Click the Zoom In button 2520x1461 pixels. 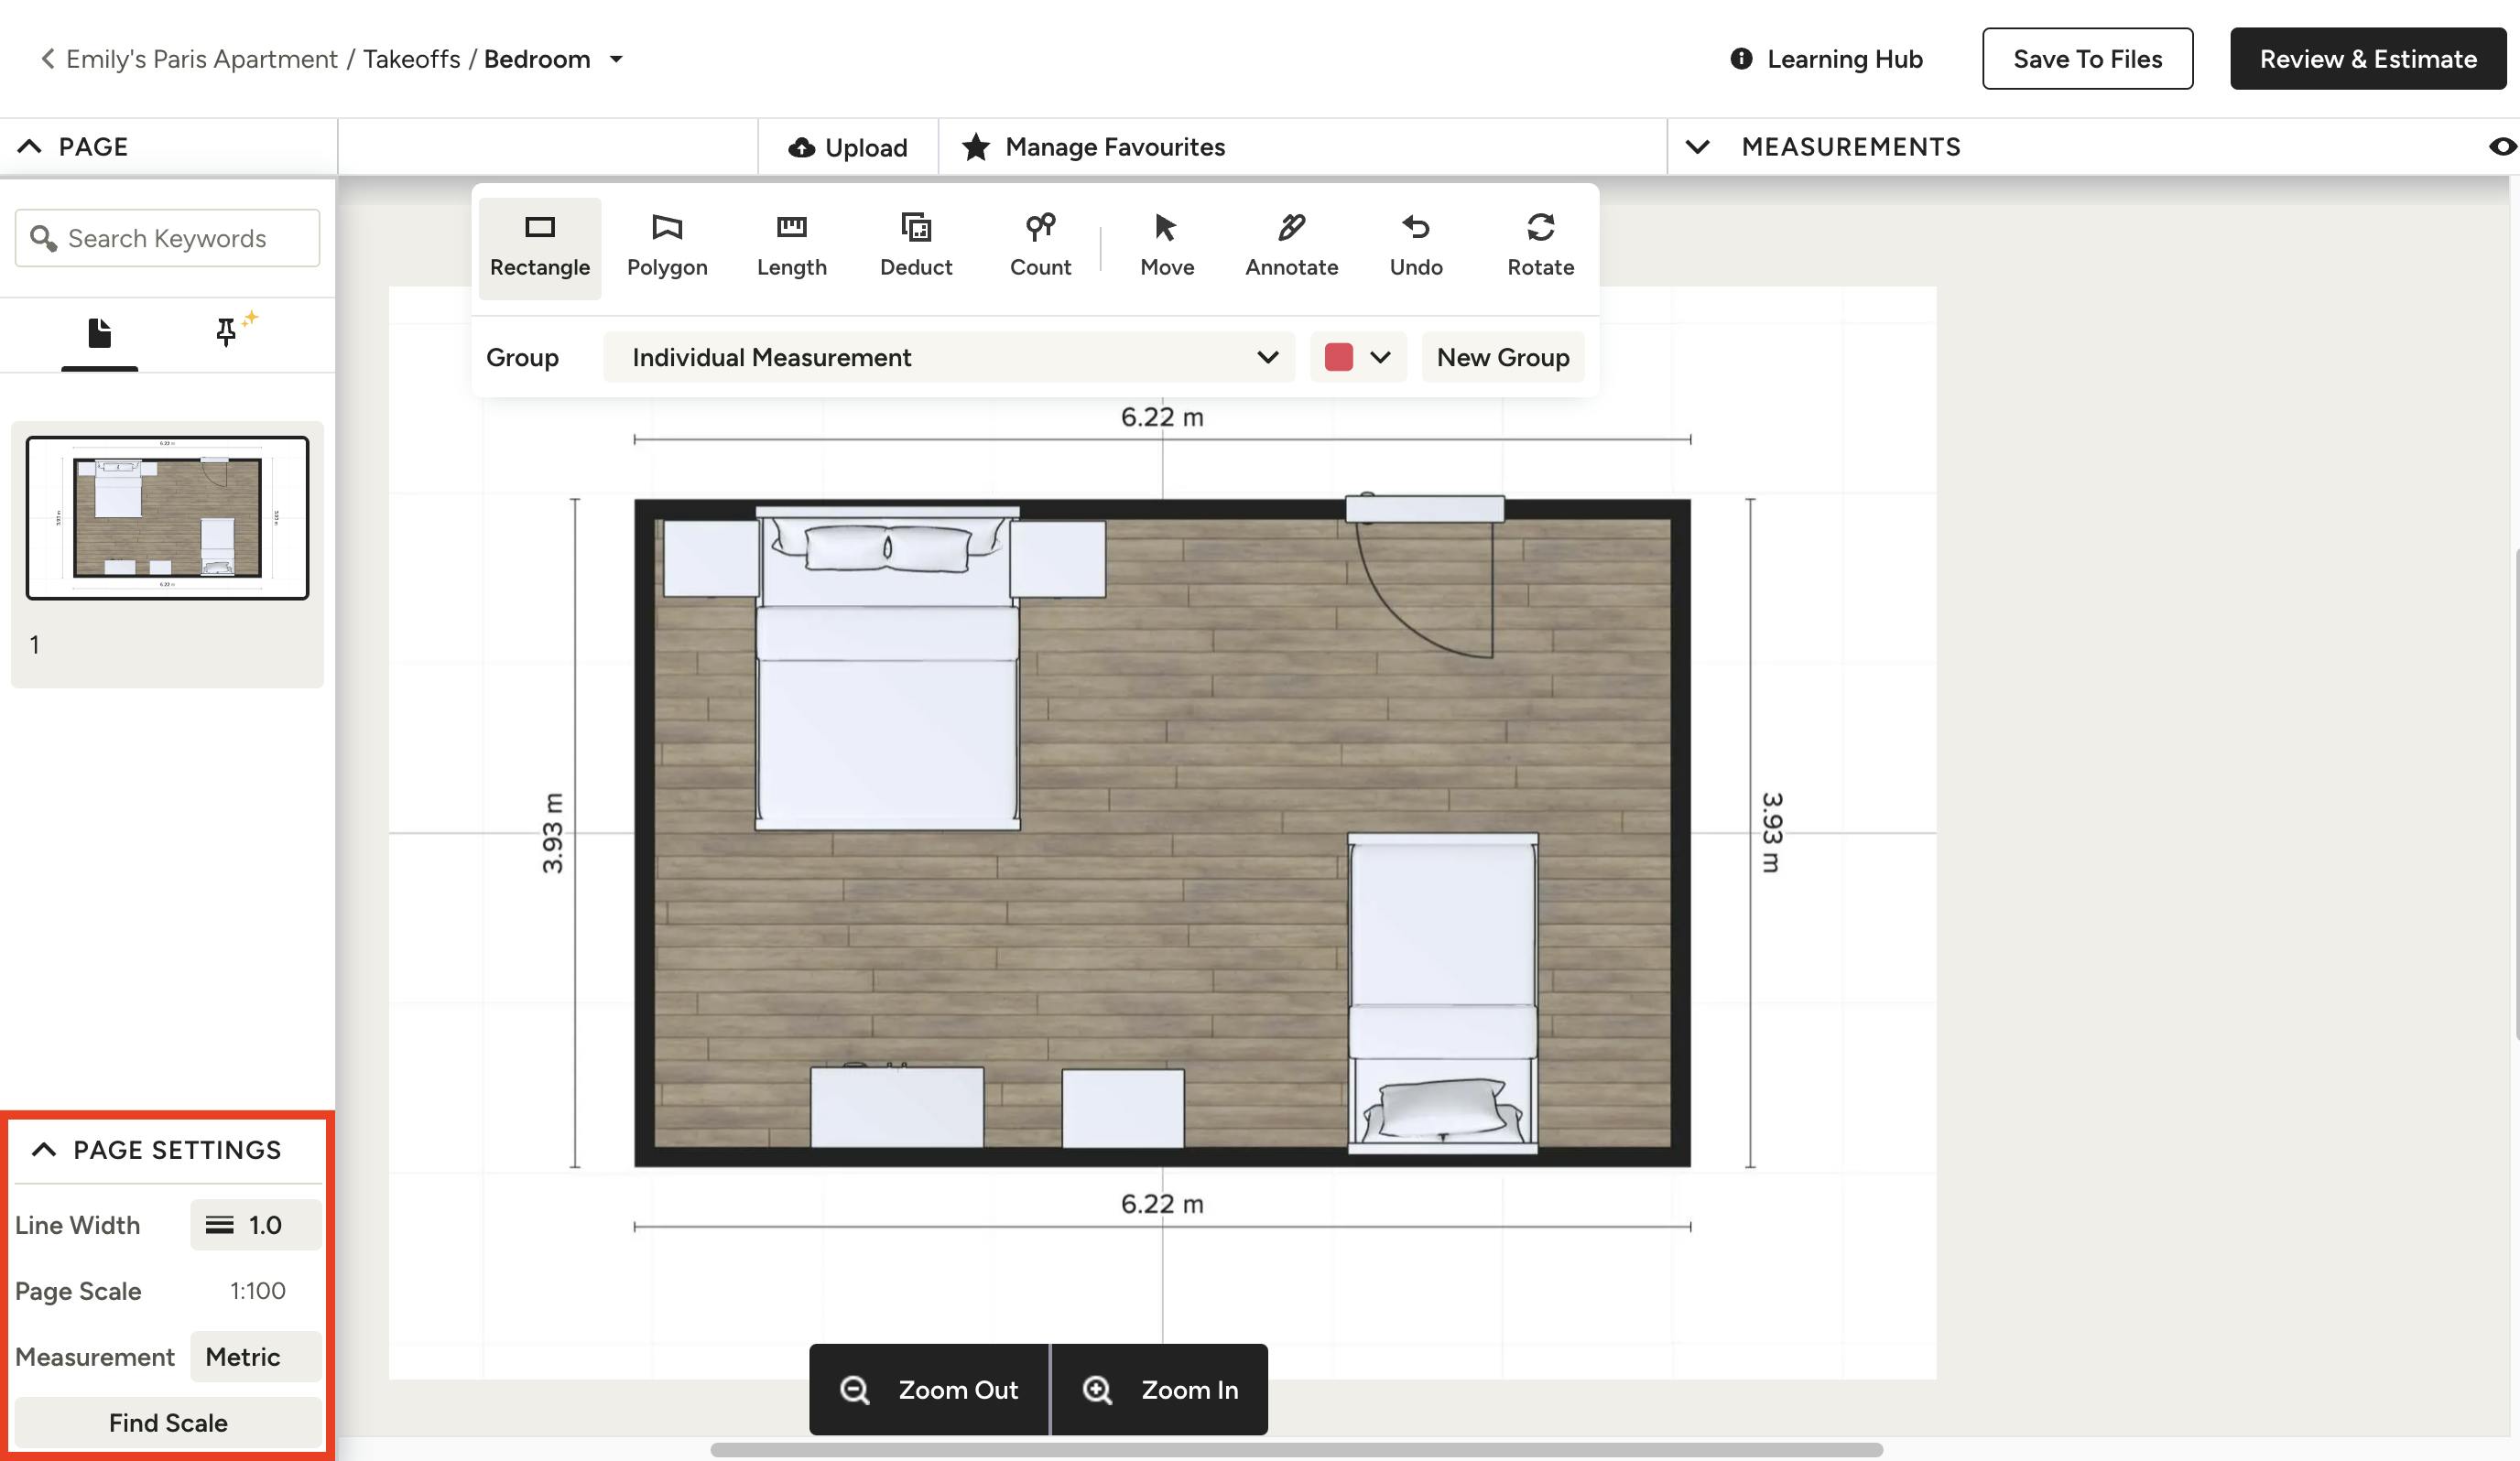pyautogui.click(x=1160, y=1390)
